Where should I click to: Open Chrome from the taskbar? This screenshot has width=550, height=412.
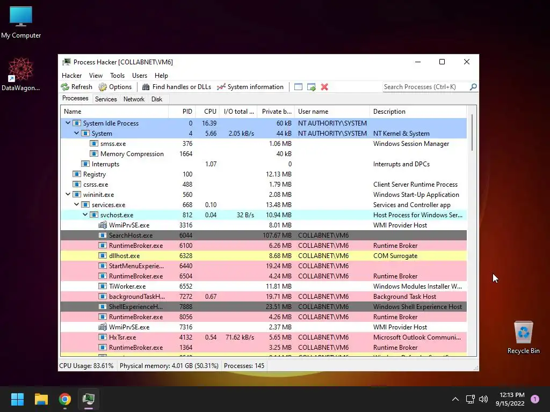[65, 399]
